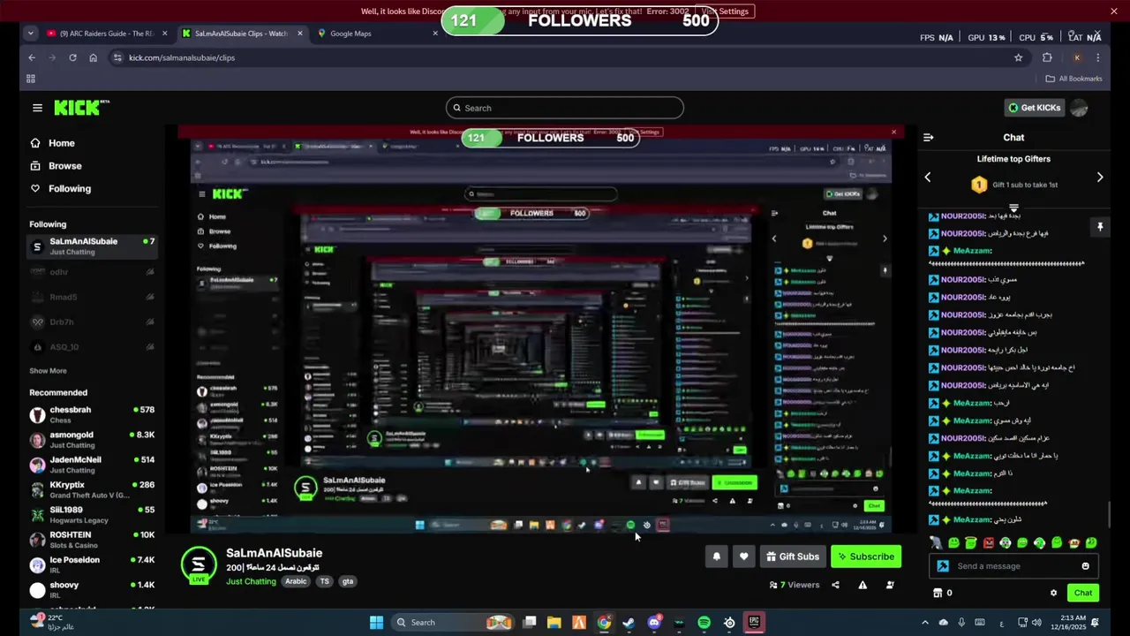Open Spotify from the taskbar
This screenshot has width=1130, height=636.
[x=704, y=623]
